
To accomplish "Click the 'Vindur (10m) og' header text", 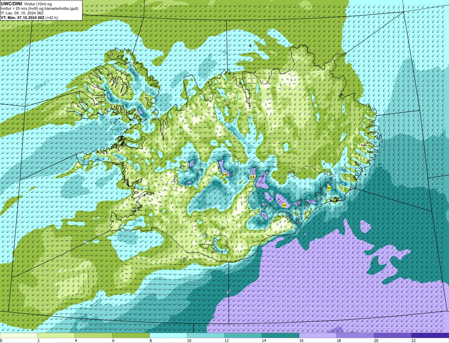I will click(x=37, y=4).
